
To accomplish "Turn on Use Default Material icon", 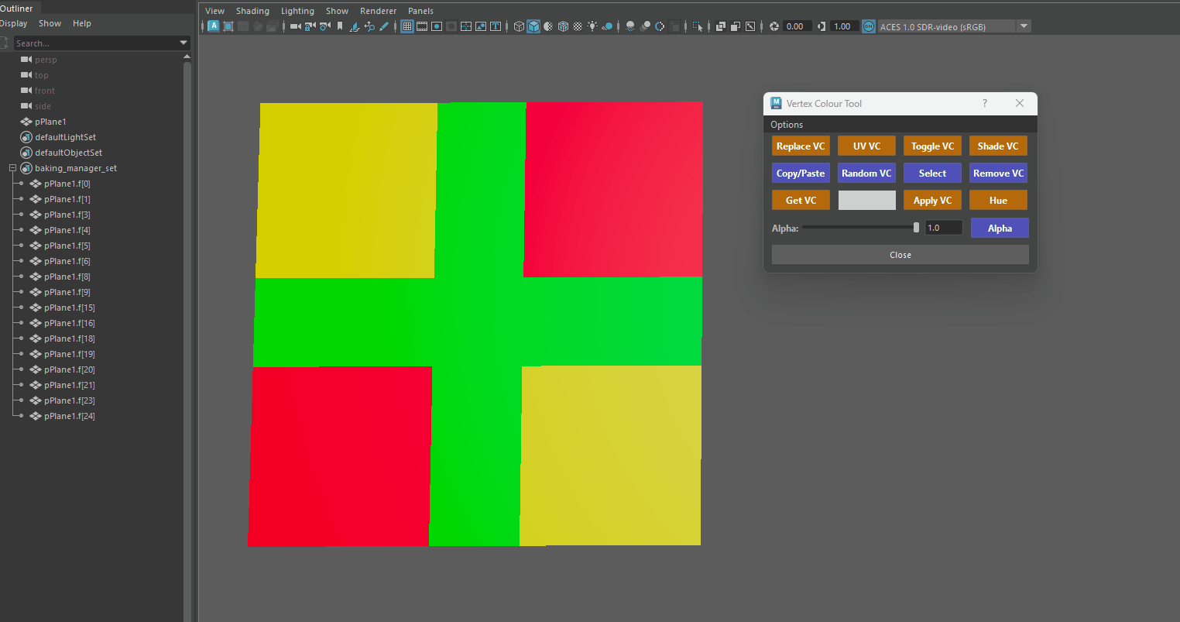I will point(548,26).
